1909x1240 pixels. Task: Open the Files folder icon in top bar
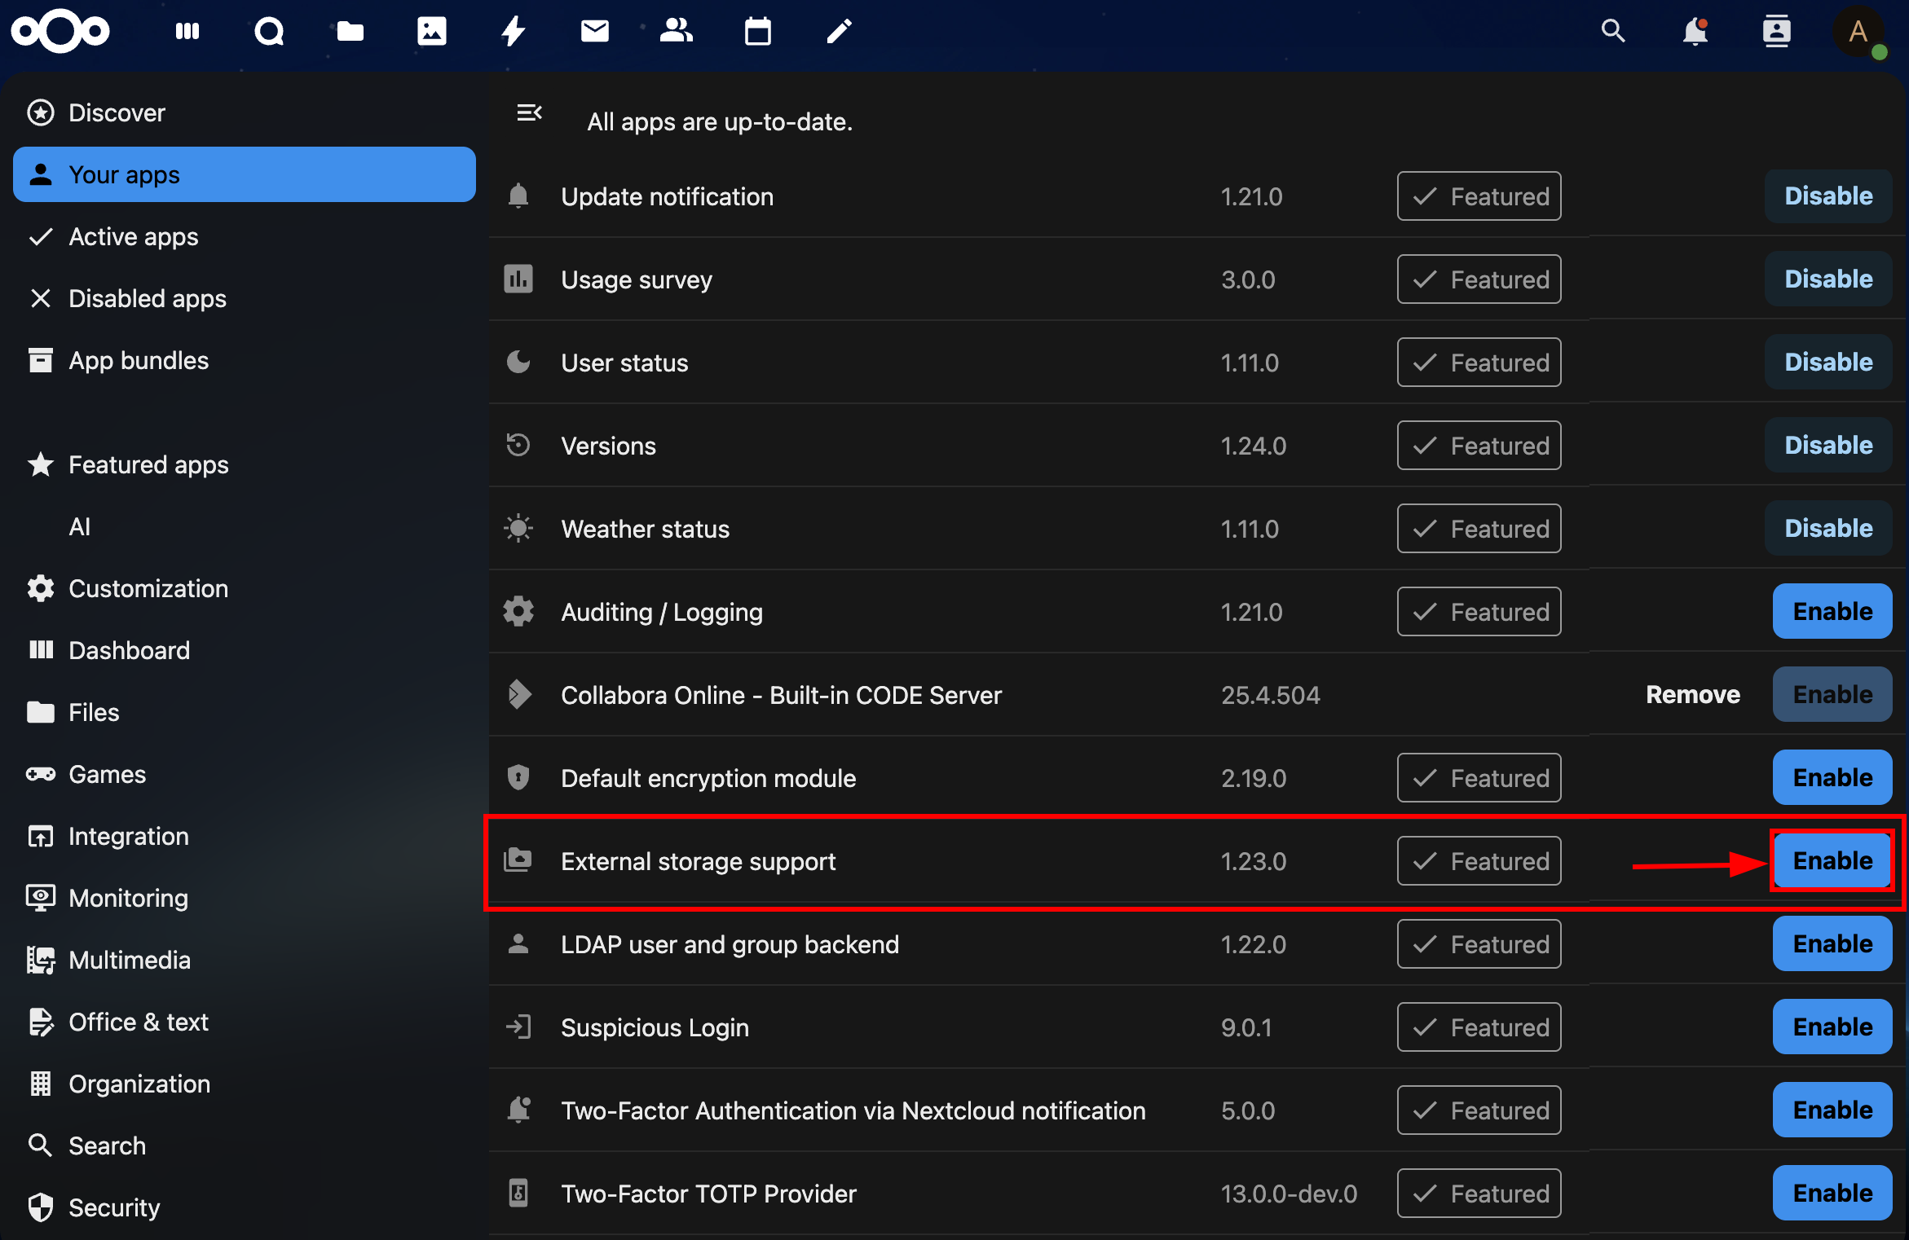point(350,32)
